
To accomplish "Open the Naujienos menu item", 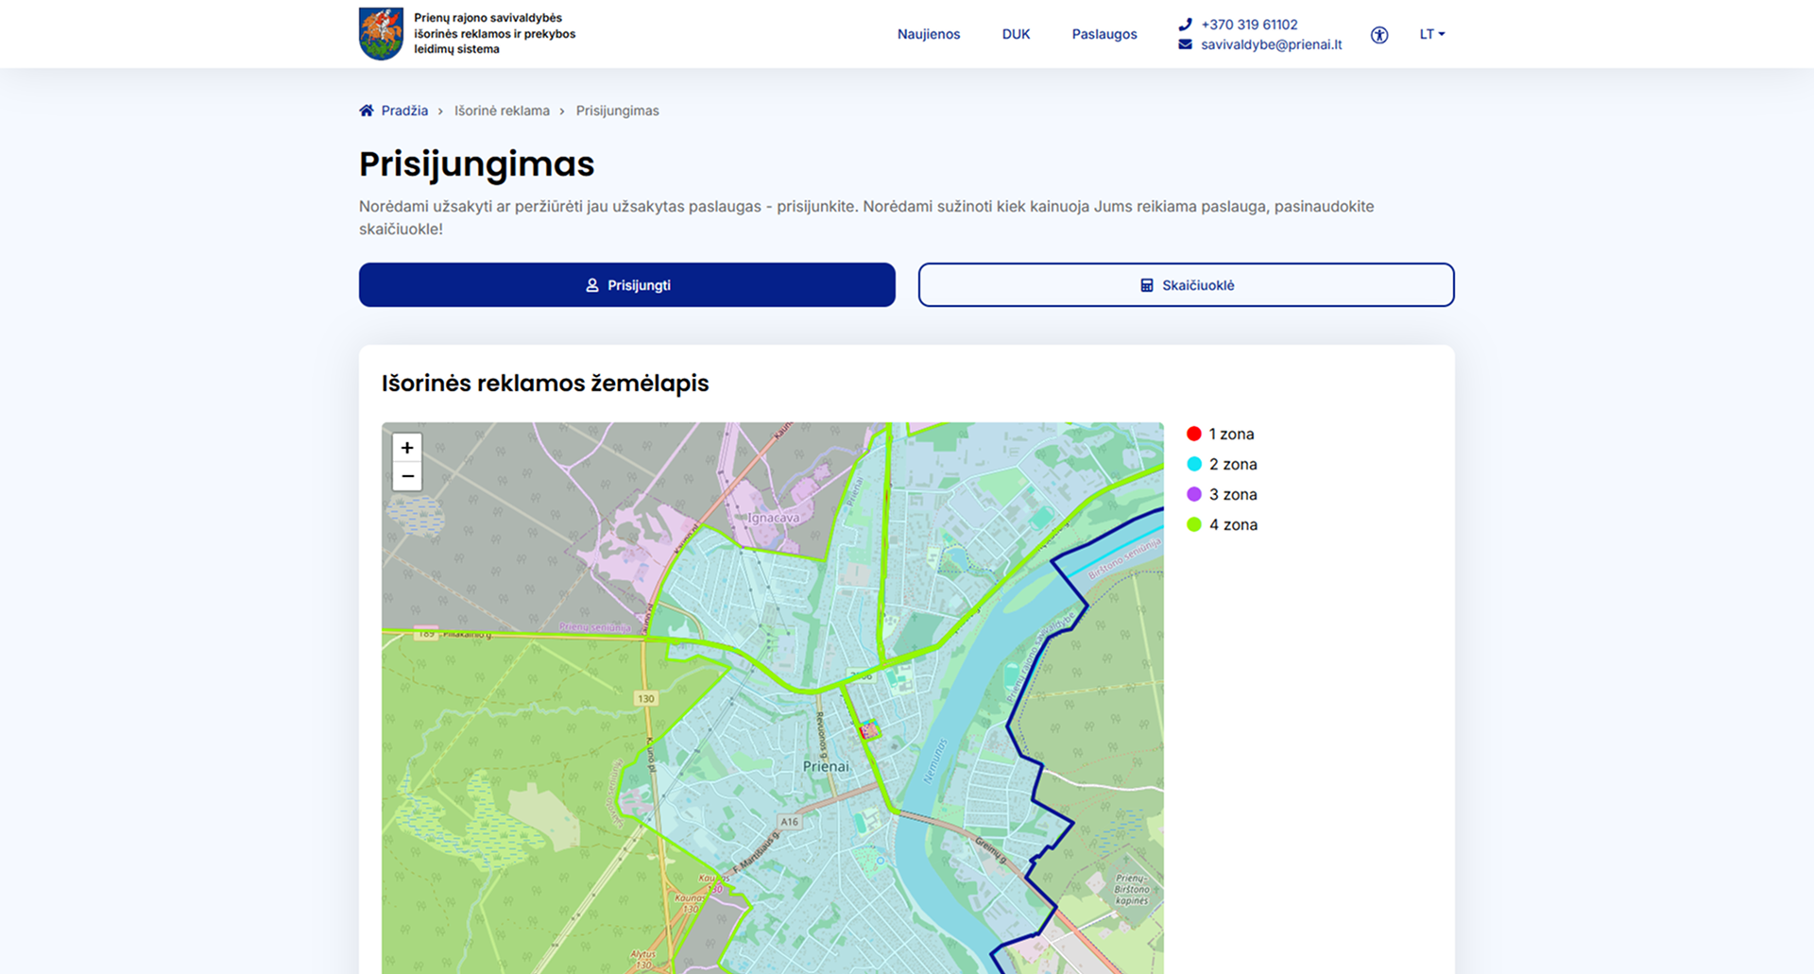I will (929, 34).
